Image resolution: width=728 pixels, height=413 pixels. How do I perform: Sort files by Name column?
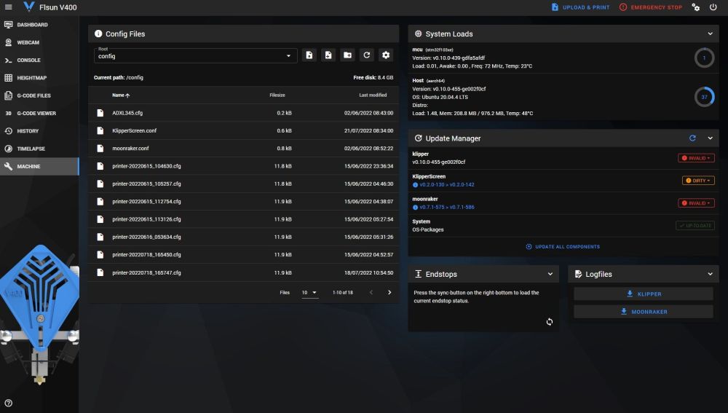(x=121, y=95)
